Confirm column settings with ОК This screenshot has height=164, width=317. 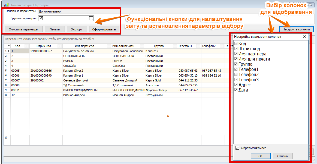pyautogui.click(x=261, y=156)
